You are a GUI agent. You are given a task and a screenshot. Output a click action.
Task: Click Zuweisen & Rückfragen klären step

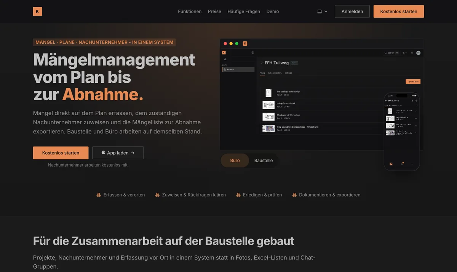point(190,195)
